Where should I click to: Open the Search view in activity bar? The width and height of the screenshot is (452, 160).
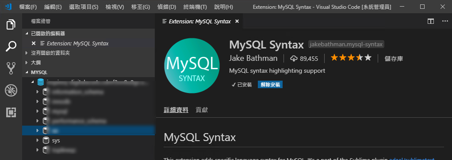coord(11,46)
